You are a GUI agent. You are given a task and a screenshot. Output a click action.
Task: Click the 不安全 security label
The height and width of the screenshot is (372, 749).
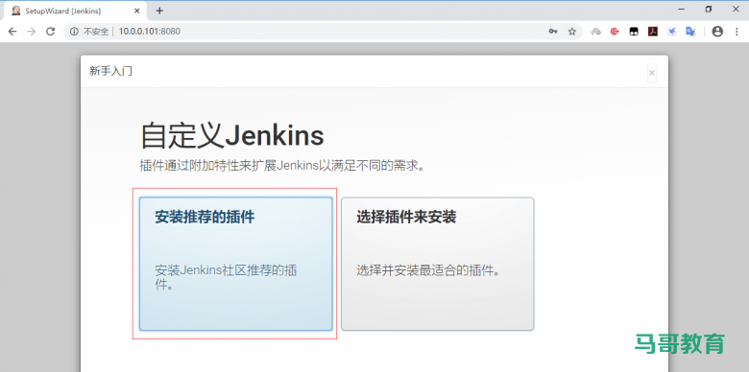96,32
